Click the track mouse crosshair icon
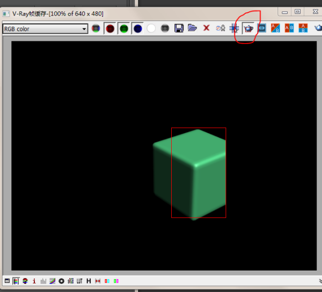This screenshot has width=322, height=292. 235,28
